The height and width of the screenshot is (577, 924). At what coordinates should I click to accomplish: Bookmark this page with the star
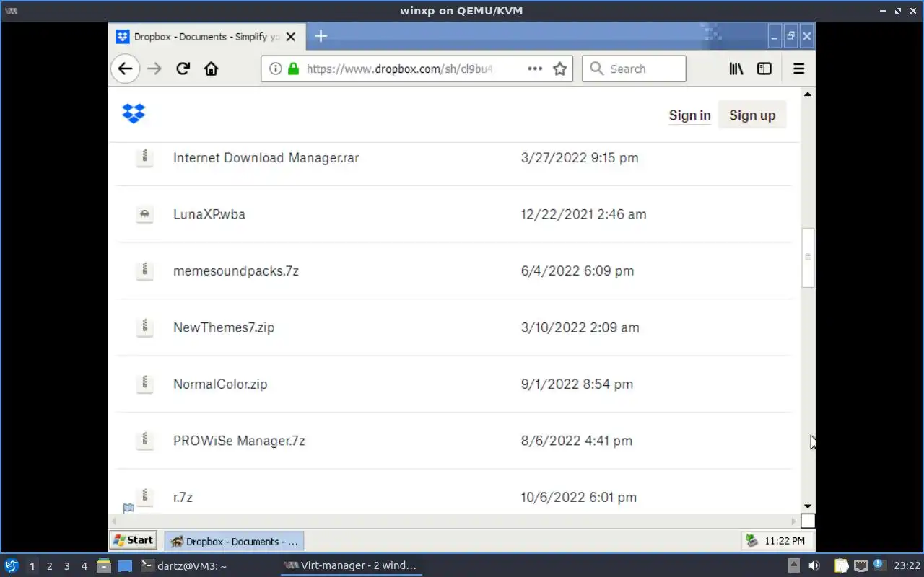point(559,69)
